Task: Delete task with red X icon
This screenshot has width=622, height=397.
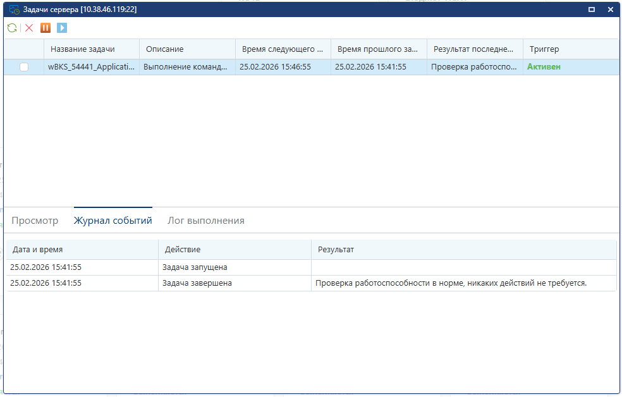Action: [x=29, y=28]
